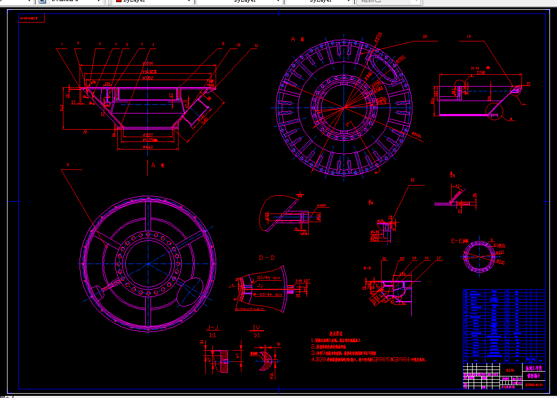Select part balloon number 14
Image resolution: width=557 pixels, height=398 pixels.
[468, 36]
